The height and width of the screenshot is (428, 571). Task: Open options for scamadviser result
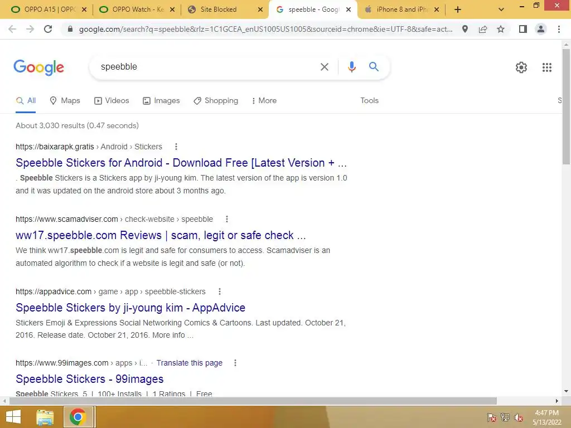point(227,219)
